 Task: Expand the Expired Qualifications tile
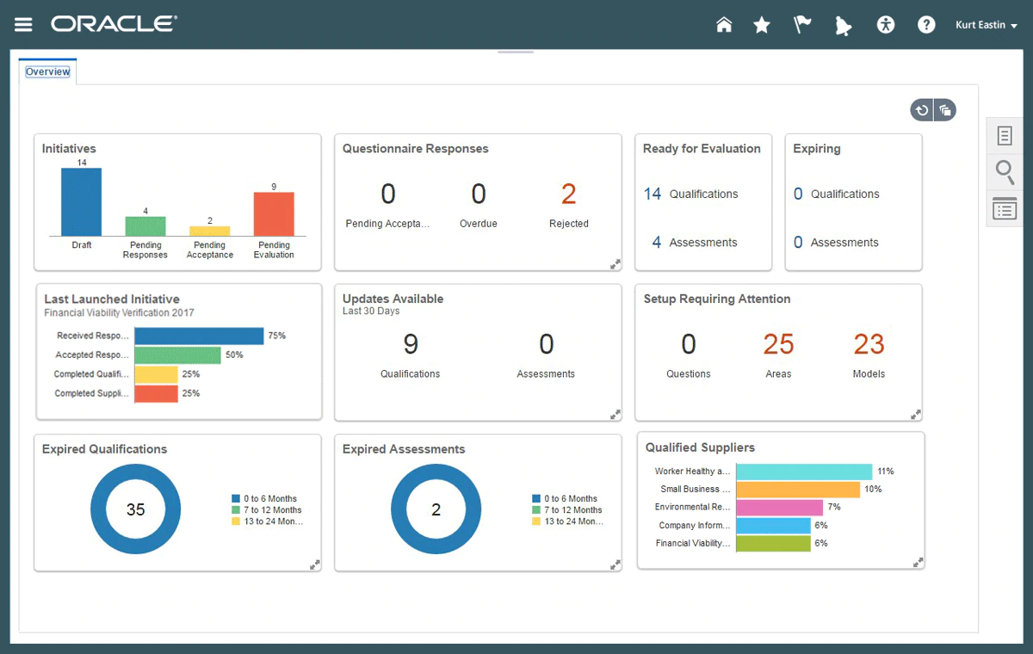[x=315, y=565]
